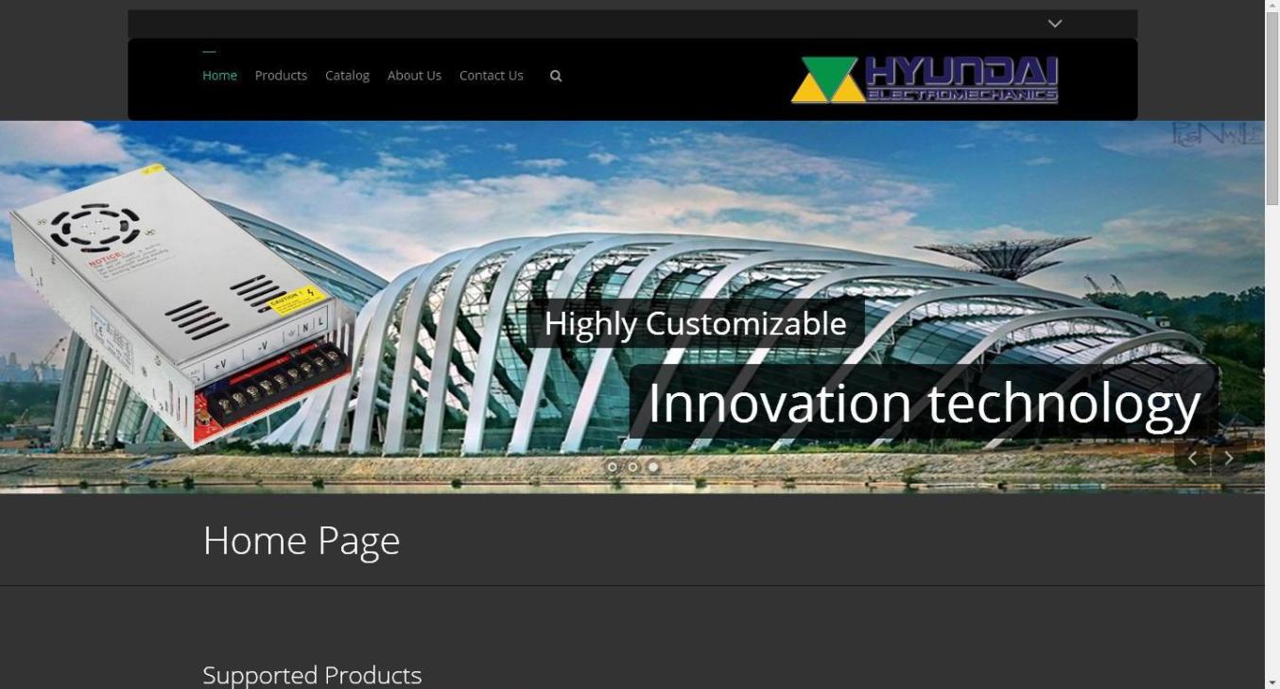Viewport: 1280px width, 689px height.
Task: Select the second slideshow dot indicator
Action: click(x=632, y=467)
